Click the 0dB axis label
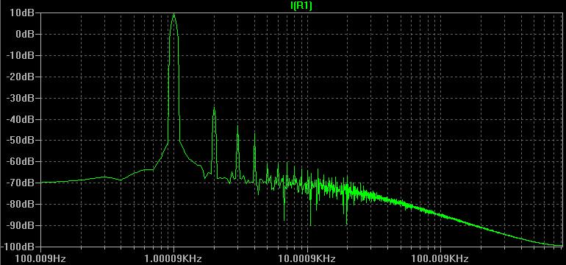The width and height of the screenshot is (566, 265). (25, 34)
